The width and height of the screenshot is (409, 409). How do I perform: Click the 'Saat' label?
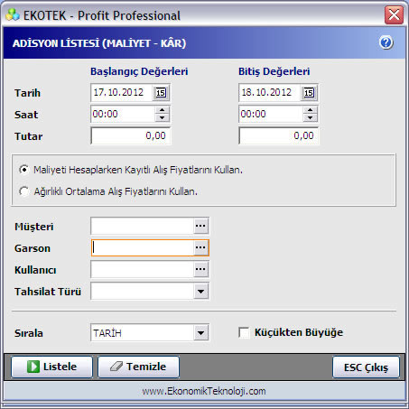(26, 115)
